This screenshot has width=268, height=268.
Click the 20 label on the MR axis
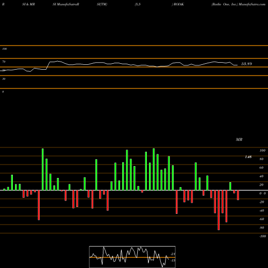262,185
